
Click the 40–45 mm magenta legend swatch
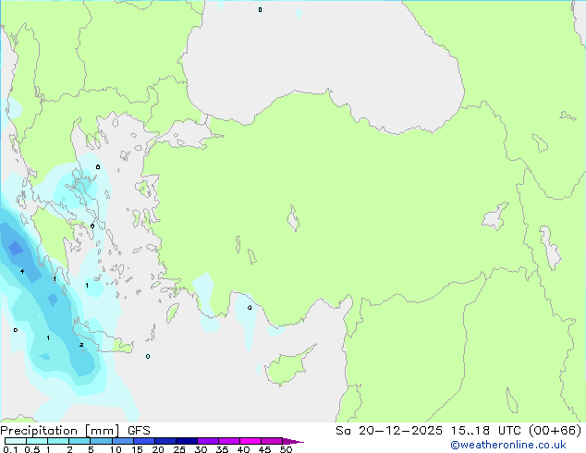tap(250, 441)
